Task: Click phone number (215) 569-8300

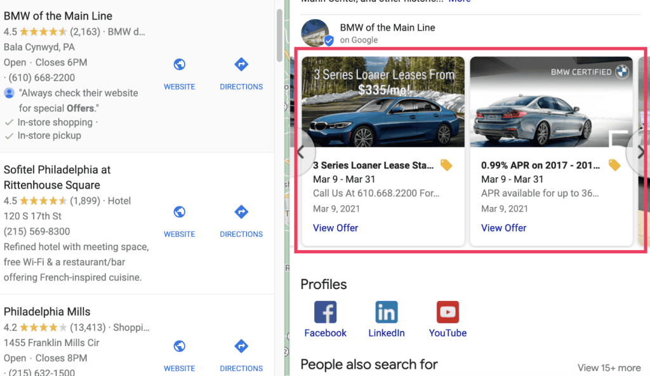Action: pos(37,231)
